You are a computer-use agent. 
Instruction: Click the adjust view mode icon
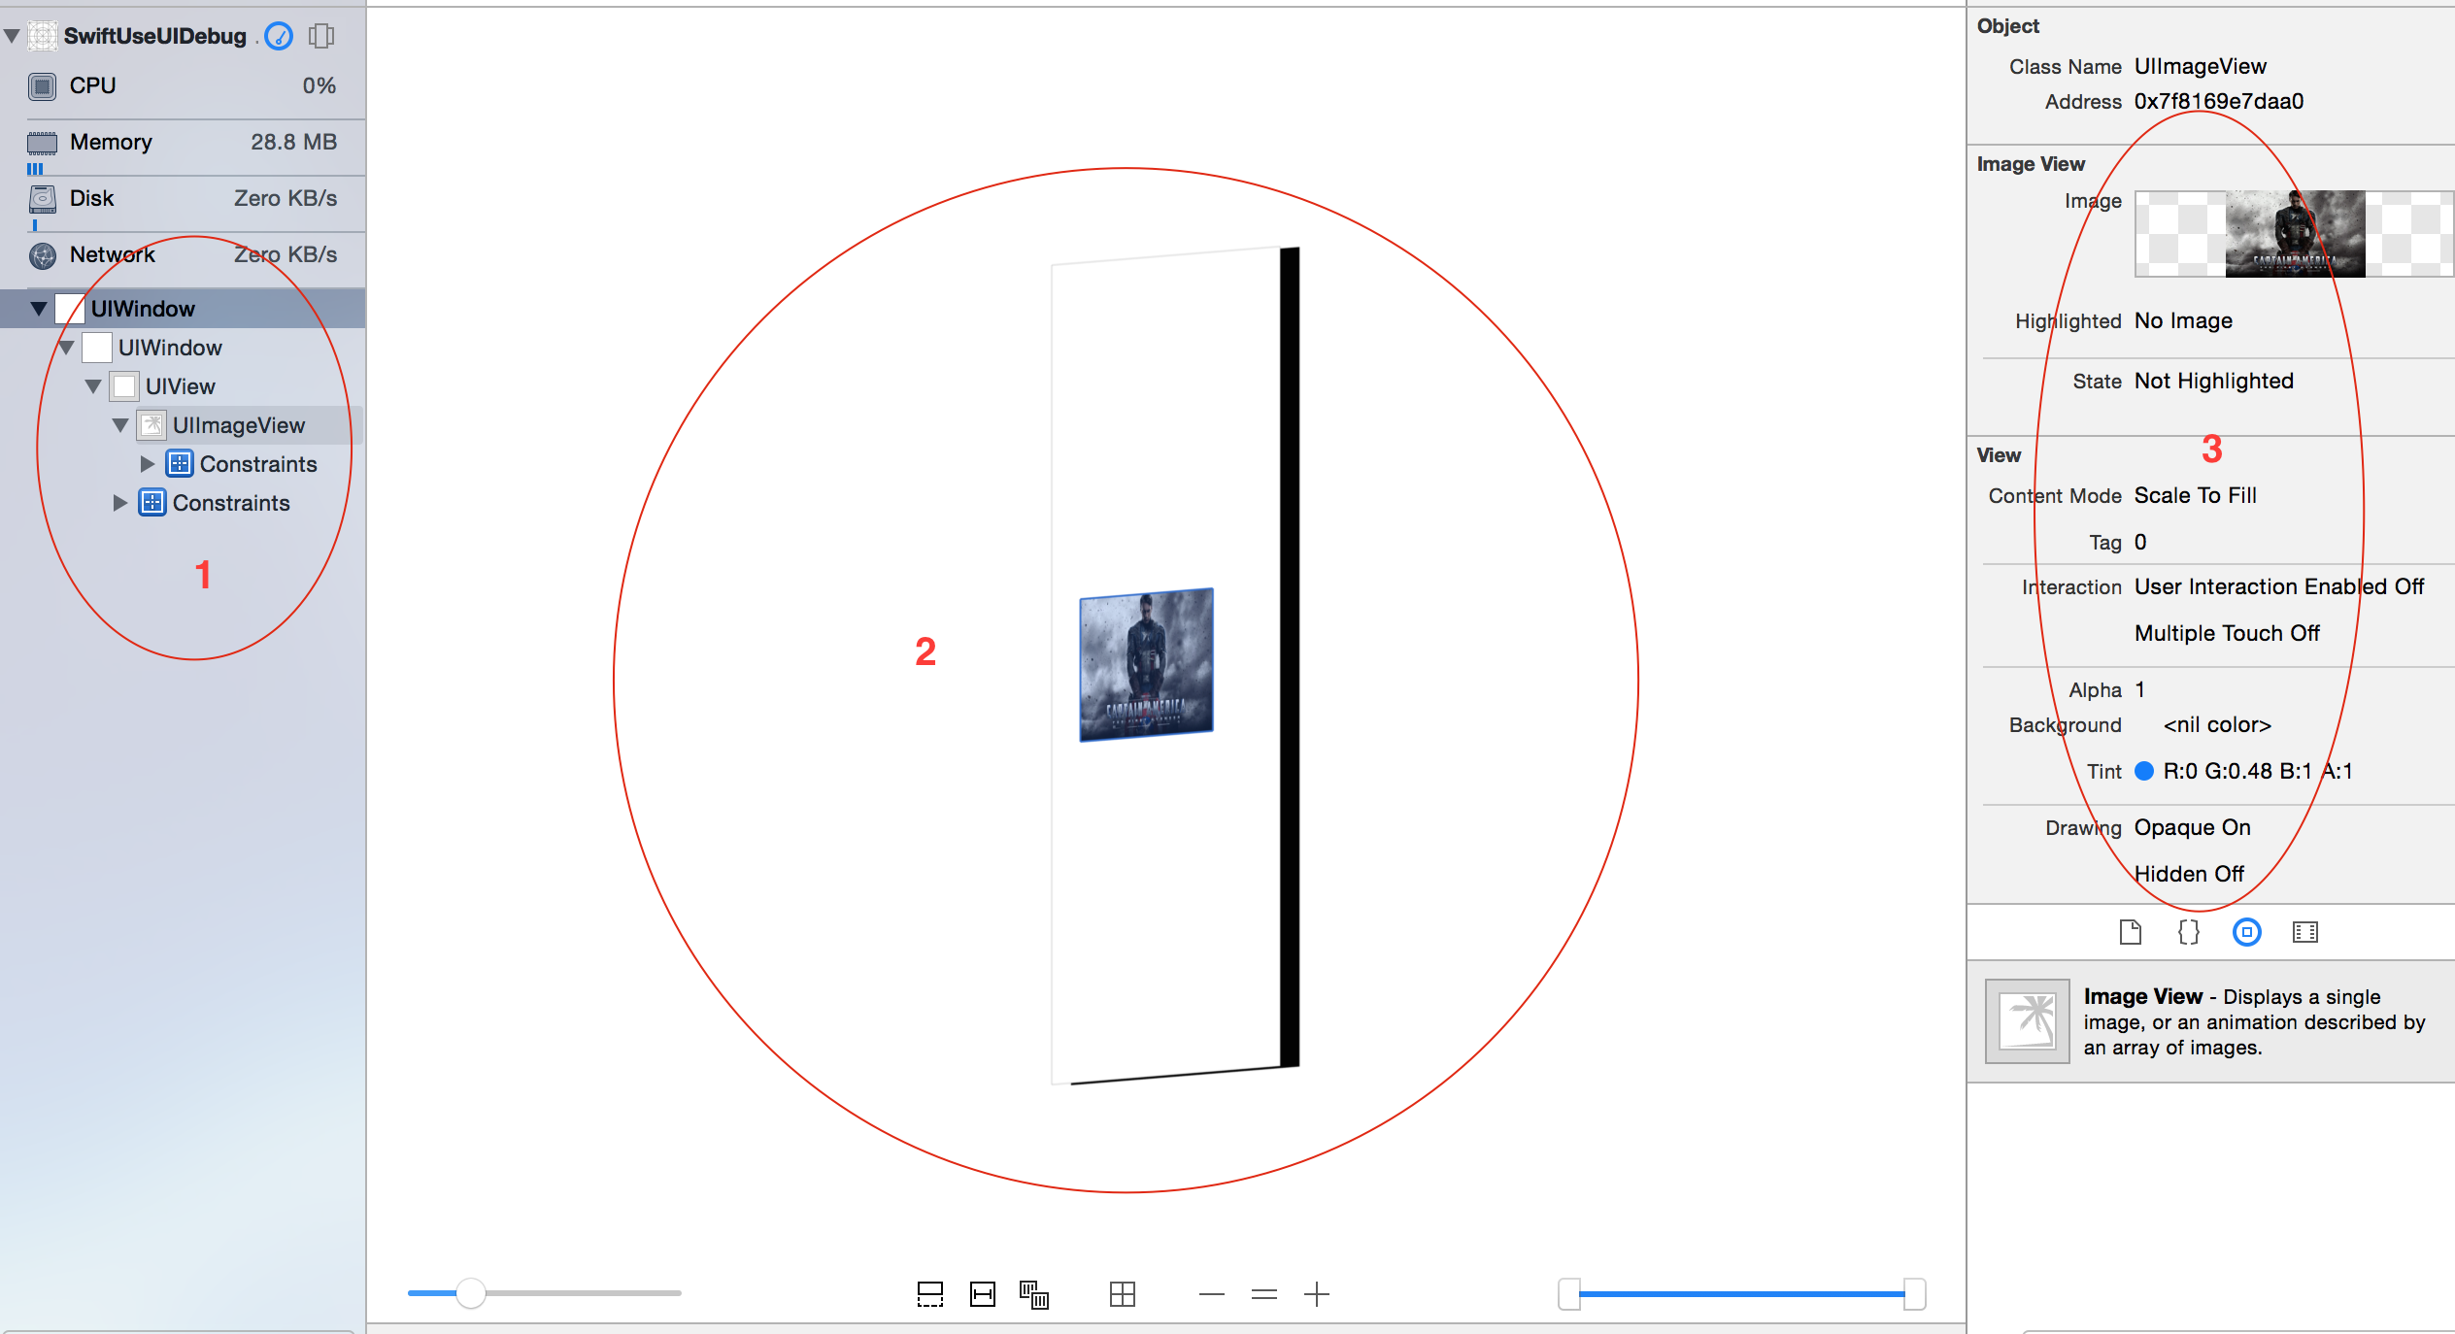(x=1034, y=1294)
